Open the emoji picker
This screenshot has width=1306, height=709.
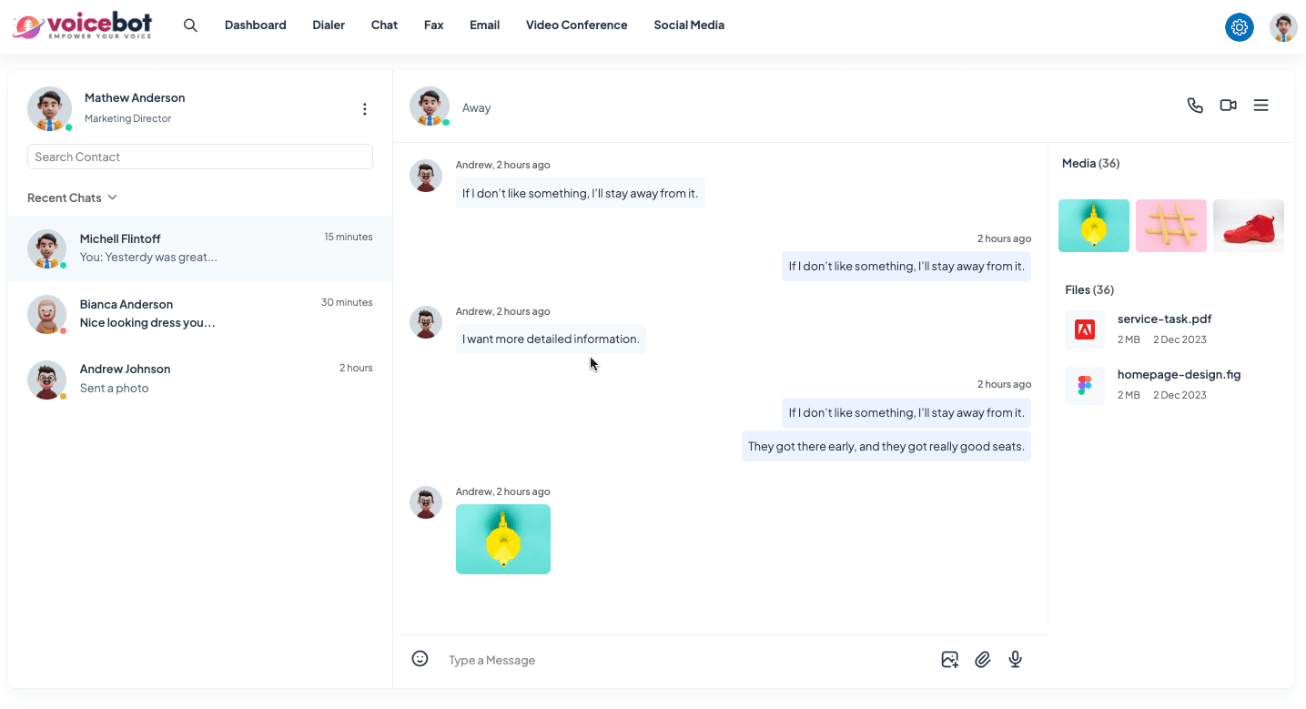pos(420,659)
